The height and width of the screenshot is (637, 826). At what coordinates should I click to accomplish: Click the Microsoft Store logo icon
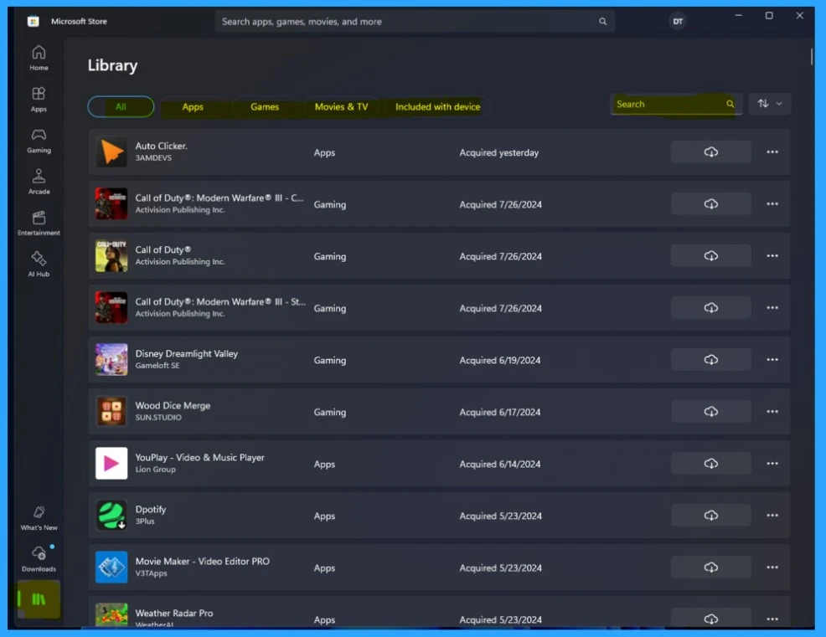34,21
